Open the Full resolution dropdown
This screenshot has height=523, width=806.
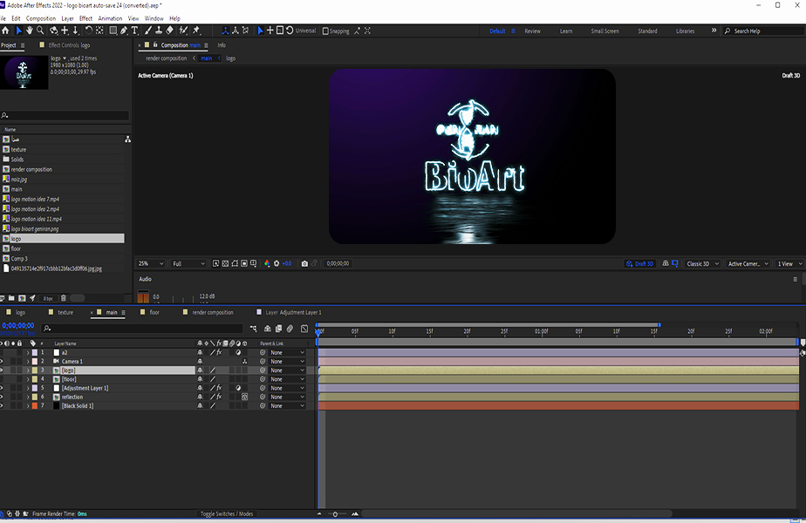coord(188,263)
